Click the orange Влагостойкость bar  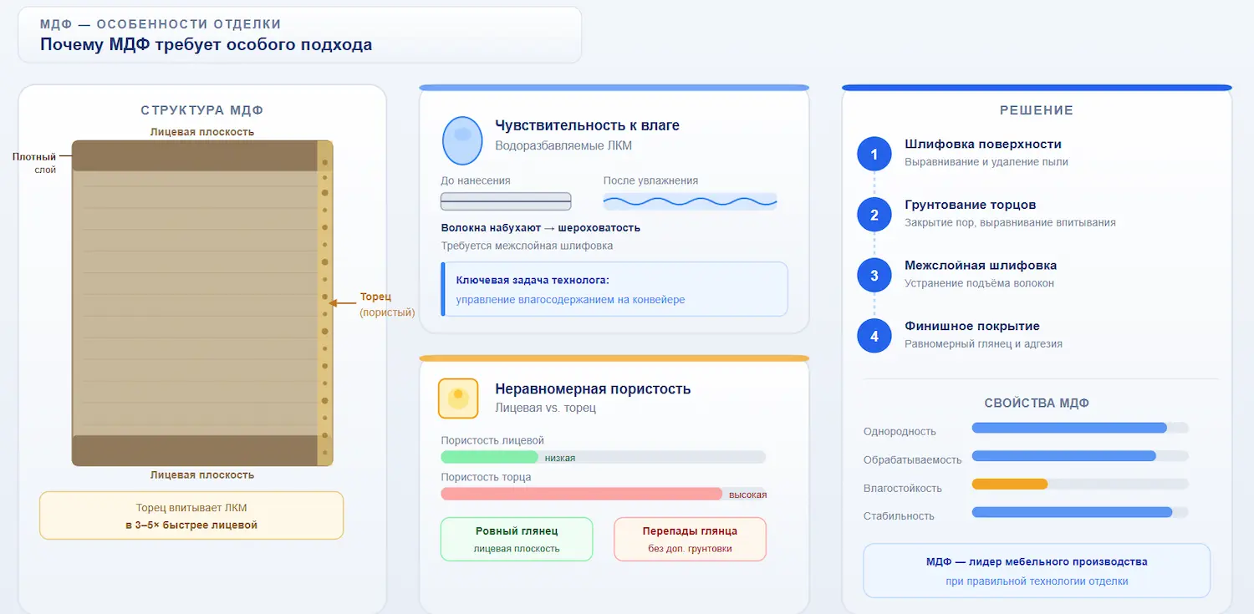click(1010, 484)
